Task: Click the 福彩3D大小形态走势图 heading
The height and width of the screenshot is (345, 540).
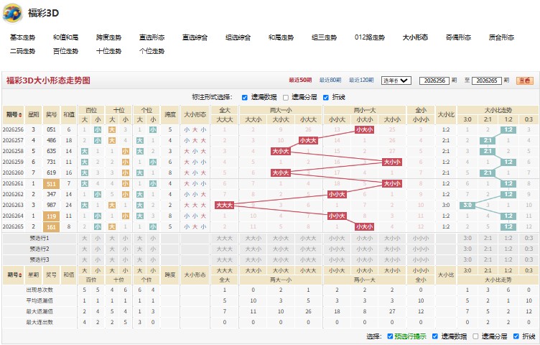Action: pyautogui.click(x=48, y=80)
